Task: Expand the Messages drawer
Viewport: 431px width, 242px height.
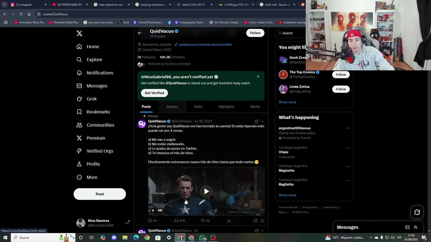Action: (416, 227)
